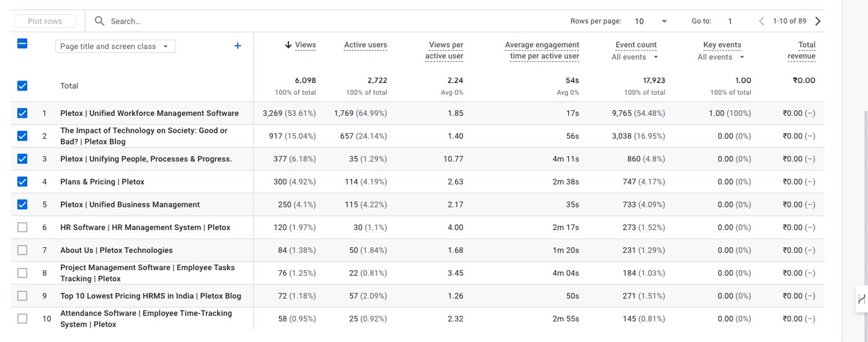This screenshot has height=342, width=868.
Task: Select The Impact of Technology on Society title
Action: 144,136
